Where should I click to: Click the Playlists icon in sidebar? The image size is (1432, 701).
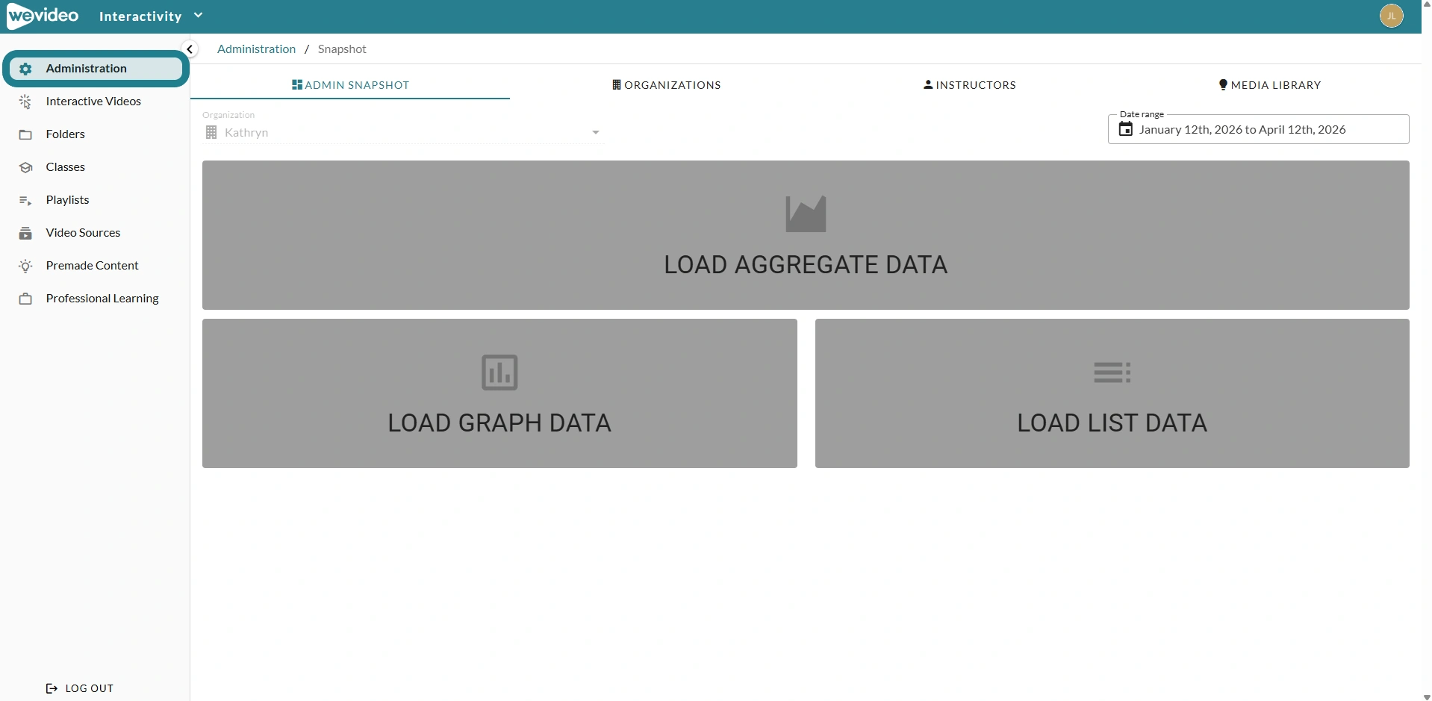pyautogui.click(x=25, y=200)
